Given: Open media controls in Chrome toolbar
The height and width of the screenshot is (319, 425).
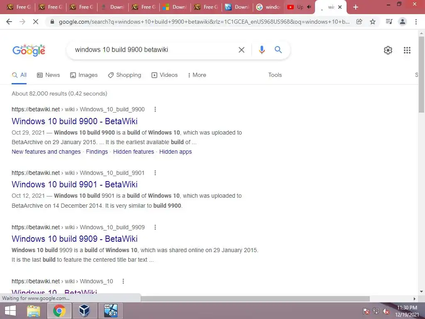Looking at the screenshot, I should [x=389, y=22].
